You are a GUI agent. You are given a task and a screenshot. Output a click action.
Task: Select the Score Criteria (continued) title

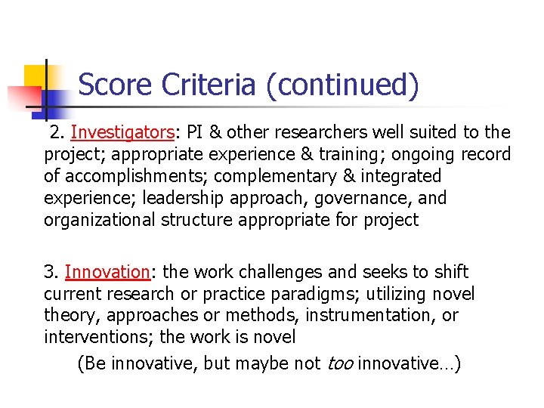[x=249, y=85]
